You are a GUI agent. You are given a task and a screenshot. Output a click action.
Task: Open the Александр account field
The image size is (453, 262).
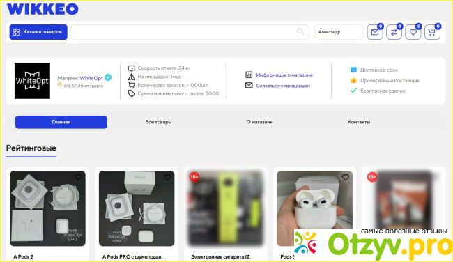pos(339,32)
